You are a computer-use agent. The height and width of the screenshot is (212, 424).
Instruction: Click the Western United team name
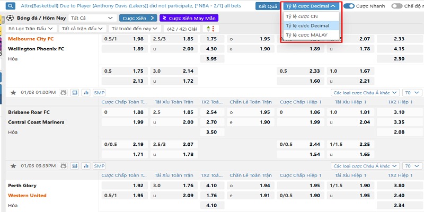[x=27, y=196]
